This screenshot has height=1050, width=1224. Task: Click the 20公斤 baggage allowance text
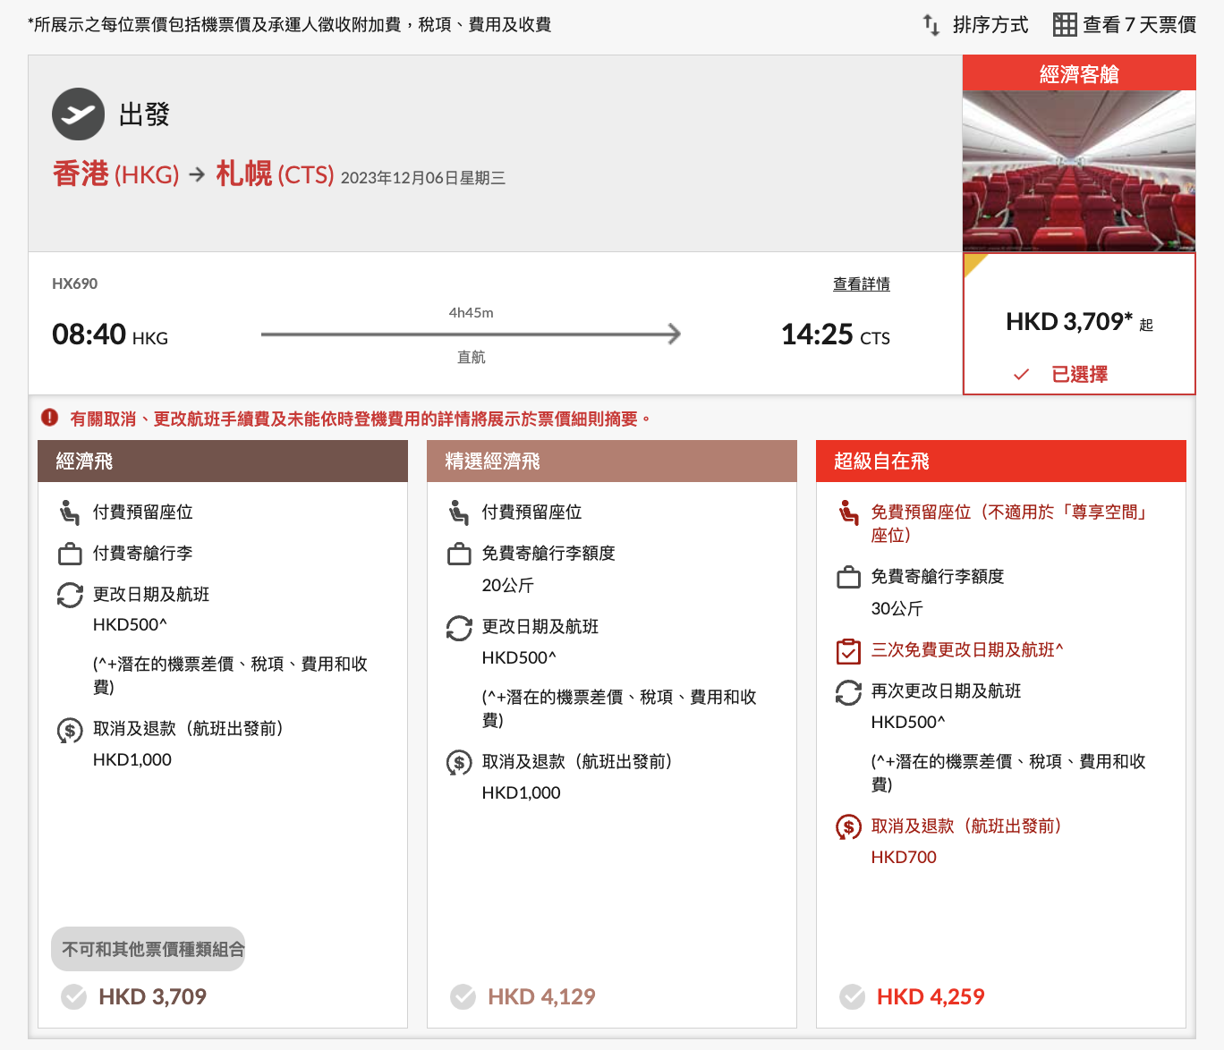508,586
